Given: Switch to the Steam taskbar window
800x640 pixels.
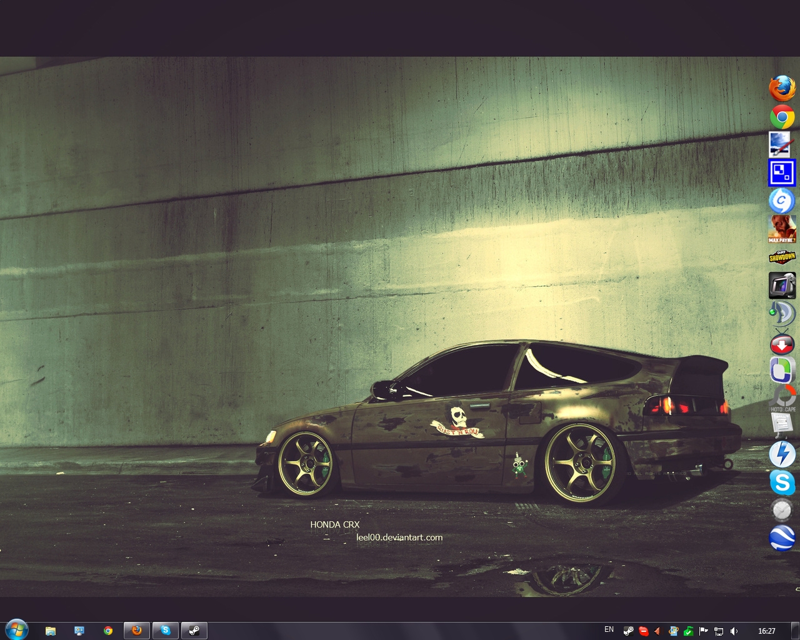Looking at the screenshot, I should [x=194, y=631].
